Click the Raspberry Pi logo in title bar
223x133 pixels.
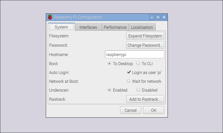(50, 17)
